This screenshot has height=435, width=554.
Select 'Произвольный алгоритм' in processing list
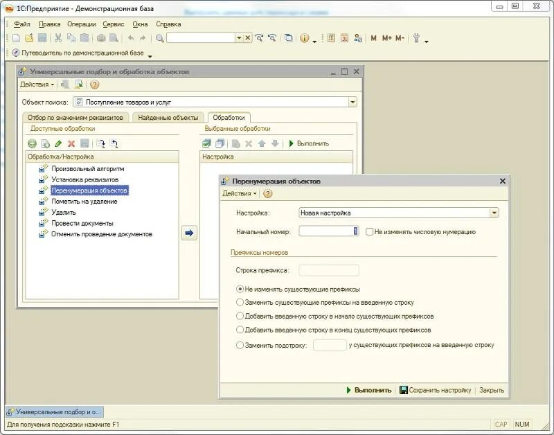[x=88, y=168]
